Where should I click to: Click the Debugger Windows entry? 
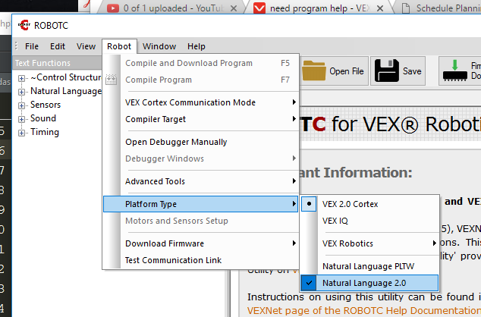click(x=201, y=158)
